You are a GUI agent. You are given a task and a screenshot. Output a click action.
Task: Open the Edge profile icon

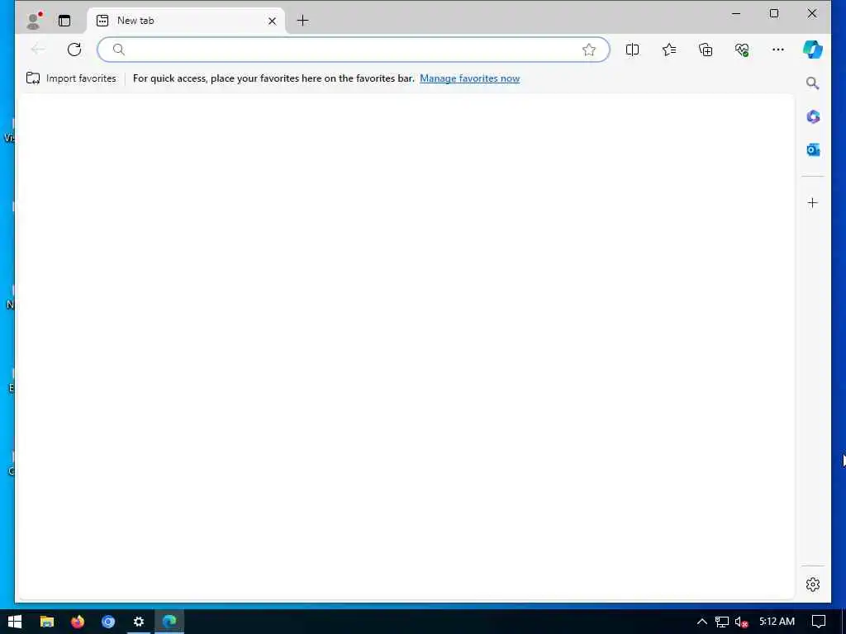point(33,21)
